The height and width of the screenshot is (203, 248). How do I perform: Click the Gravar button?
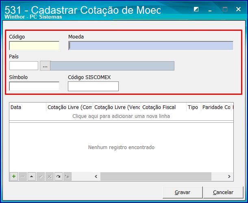[x=183, y=192]
